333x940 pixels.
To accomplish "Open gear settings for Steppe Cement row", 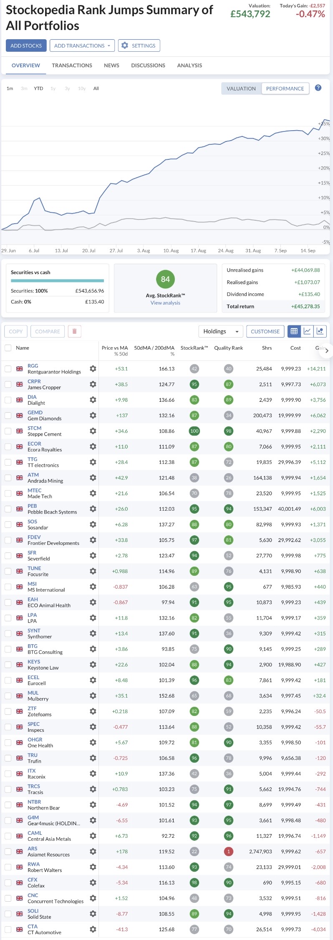I will (93, 431).
